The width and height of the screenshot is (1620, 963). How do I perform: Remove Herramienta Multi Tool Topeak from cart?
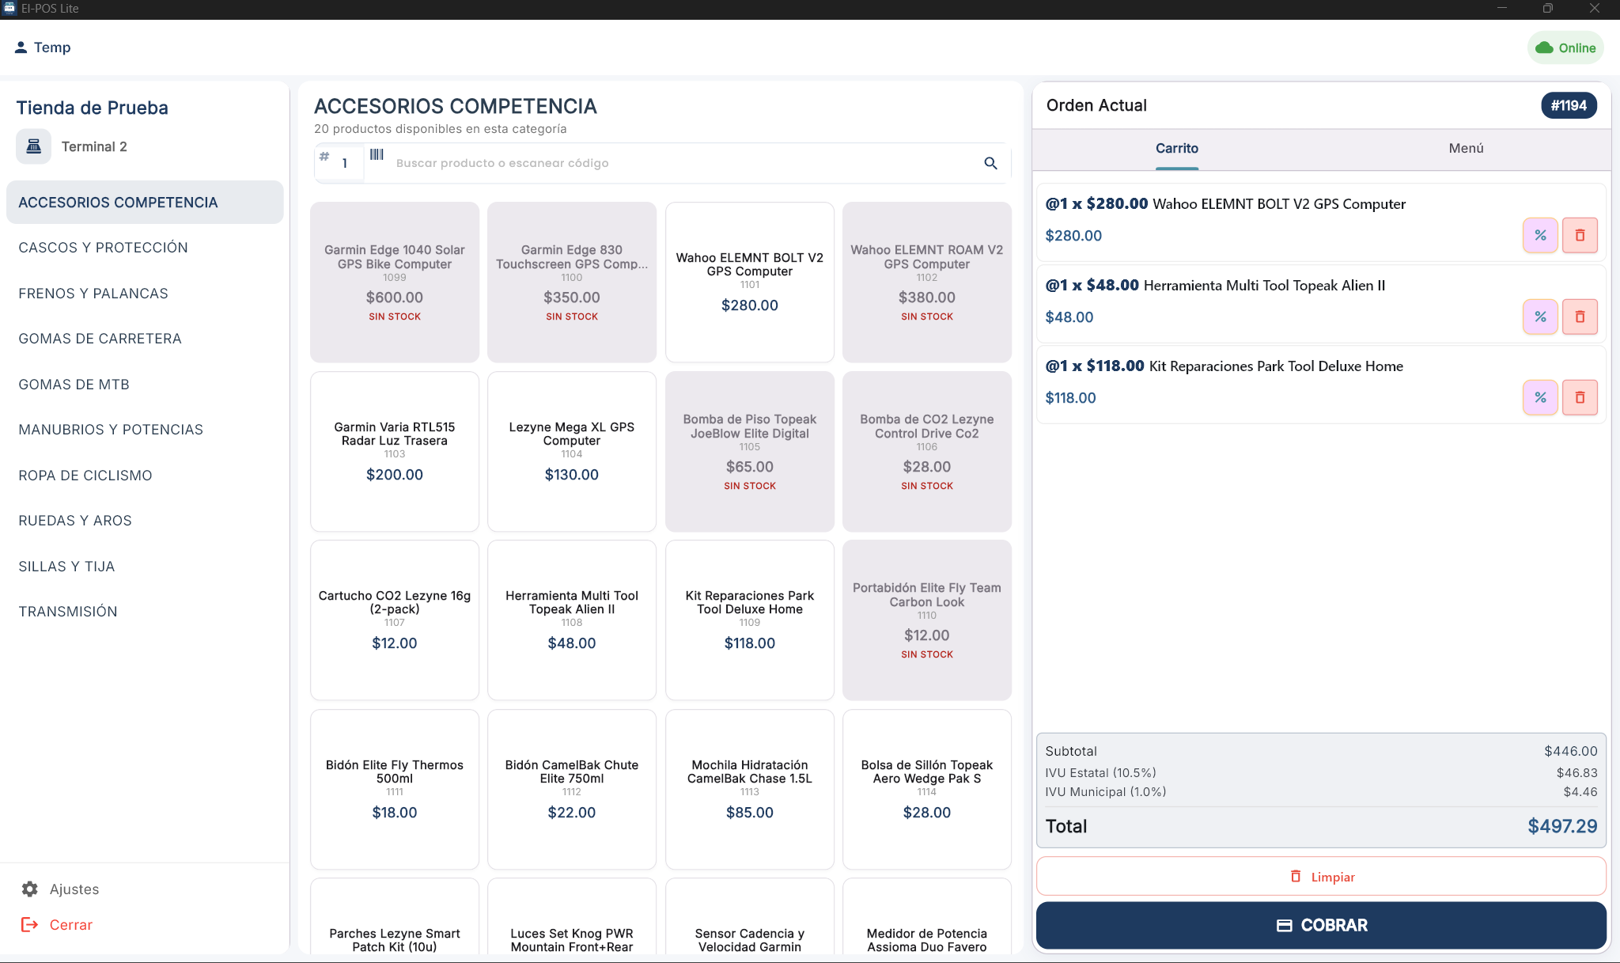1580,317
